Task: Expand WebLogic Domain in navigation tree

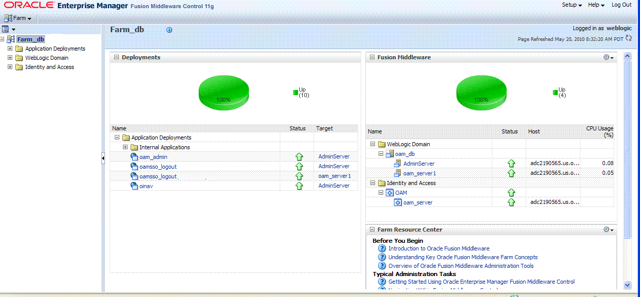Action: coord(10,58)
